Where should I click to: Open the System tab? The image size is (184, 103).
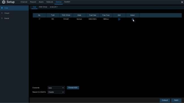point(67,2)
